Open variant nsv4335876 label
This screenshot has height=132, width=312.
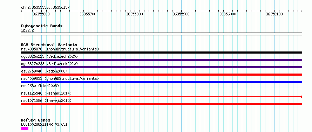[60, 49]
